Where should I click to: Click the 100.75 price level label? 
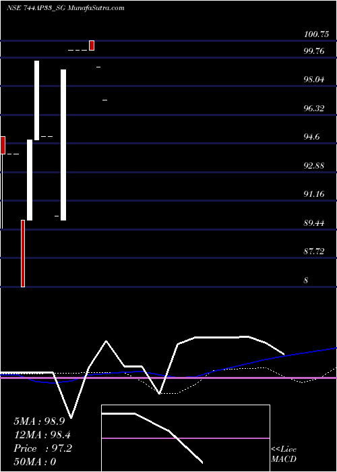316,34
